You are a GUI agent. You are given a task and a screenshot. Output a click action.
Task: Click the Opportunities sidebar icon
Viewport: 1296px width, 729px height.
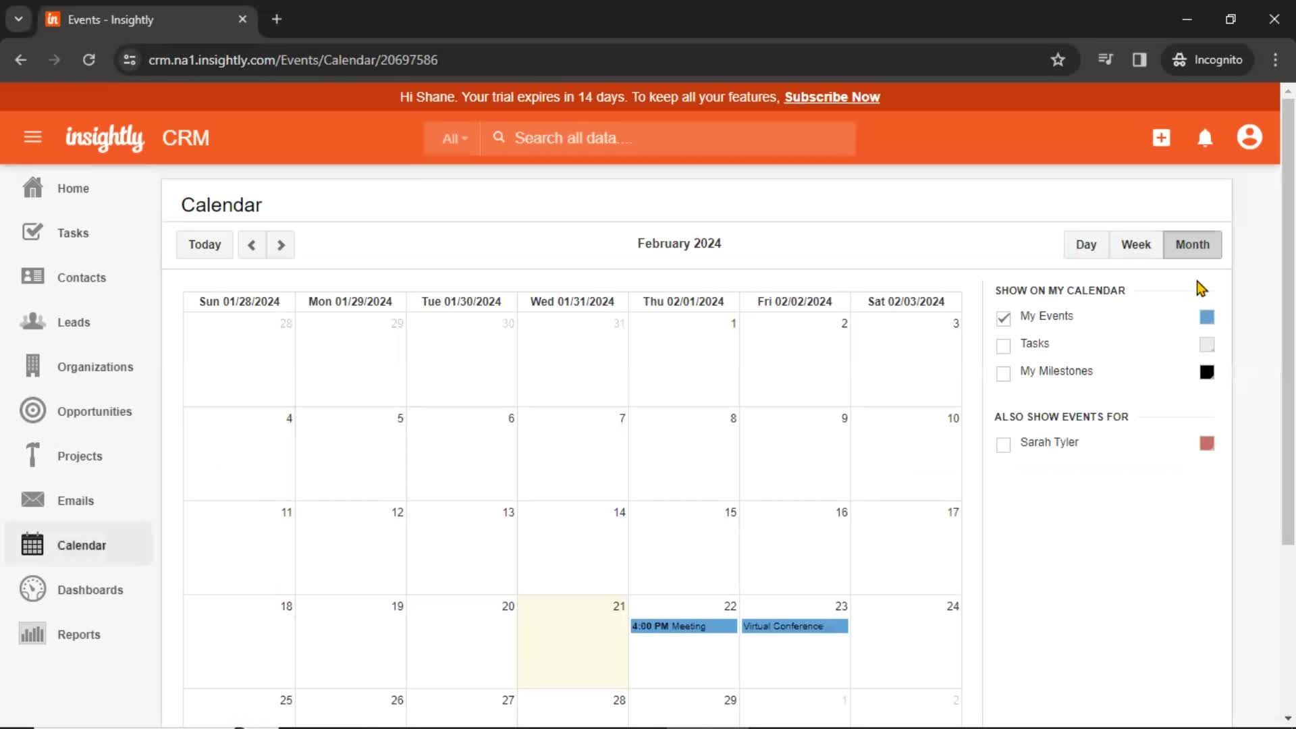pos(32,410)
